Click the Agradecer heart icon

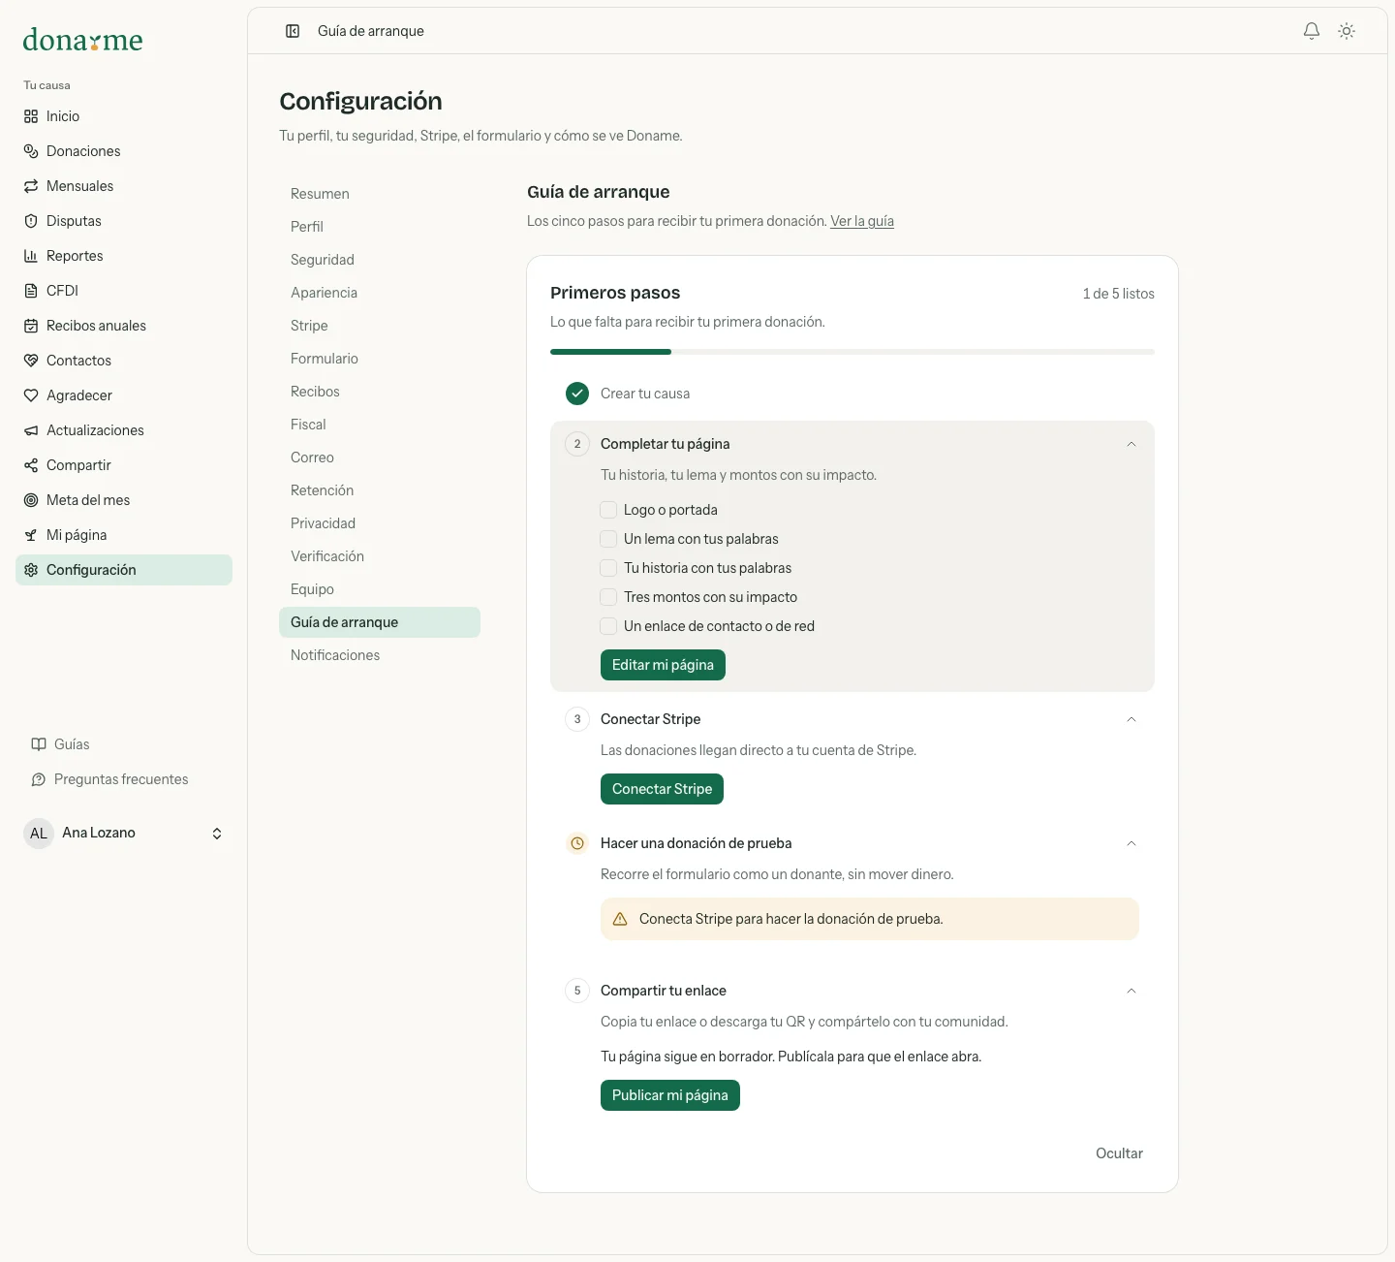coord(31,395)
